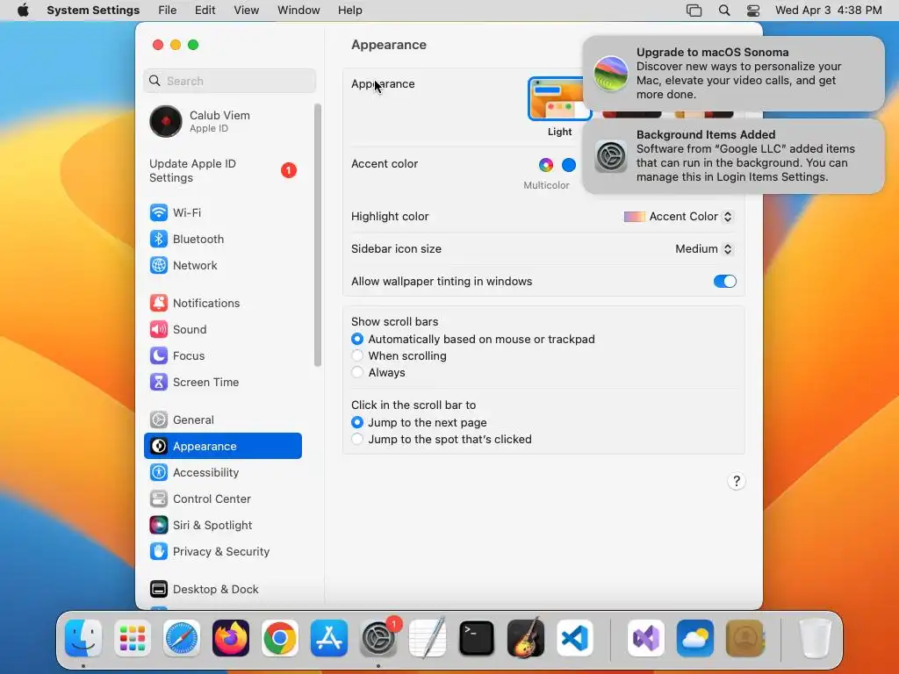Open Upgrade to macOS Sonoma notification
The width and height of the screenshot is (899, 674).
click(733, 74)
